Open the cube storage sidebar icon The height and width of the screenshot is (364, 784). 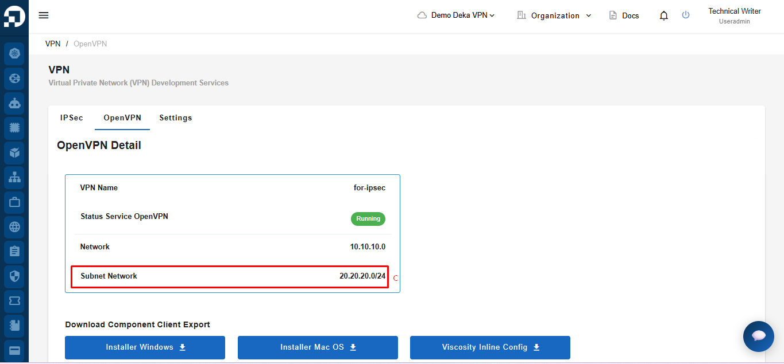(14, 153)
